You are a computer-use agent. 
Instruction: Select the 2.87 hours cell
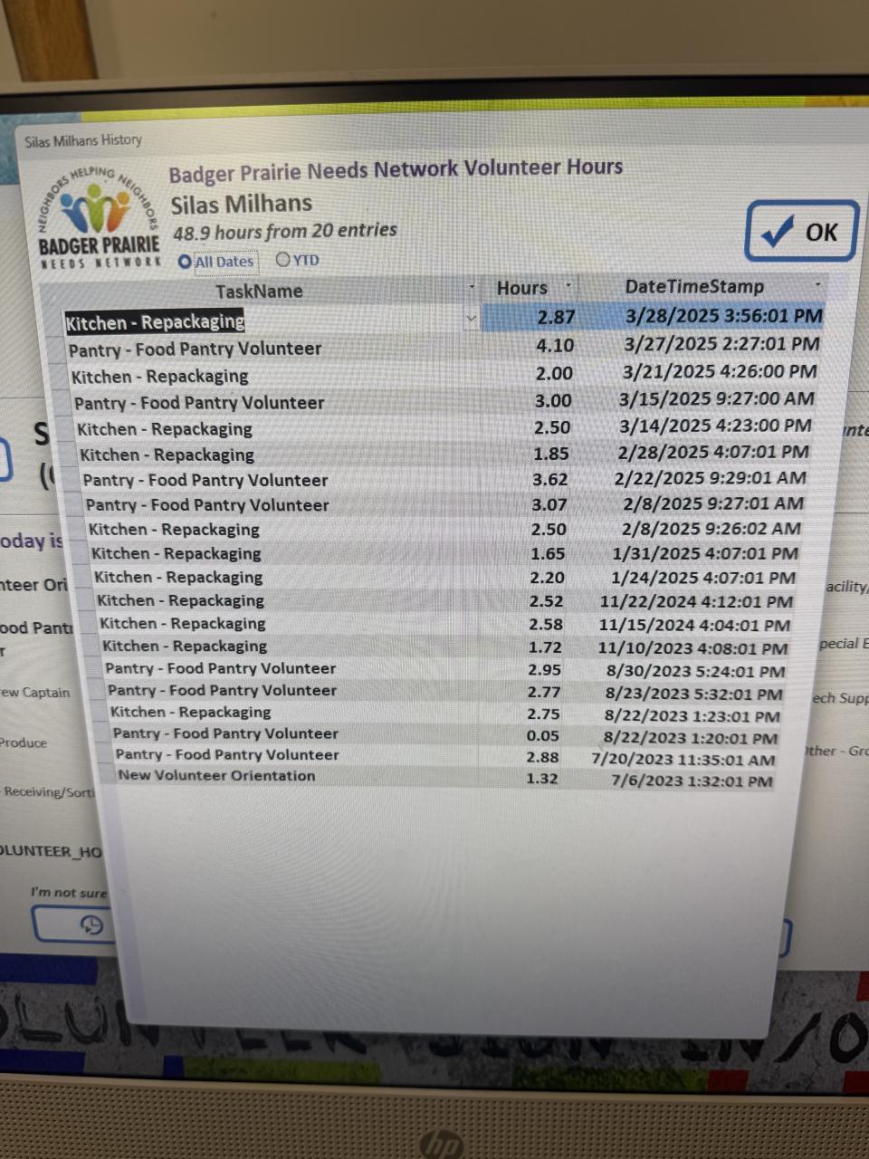point(555,317)
